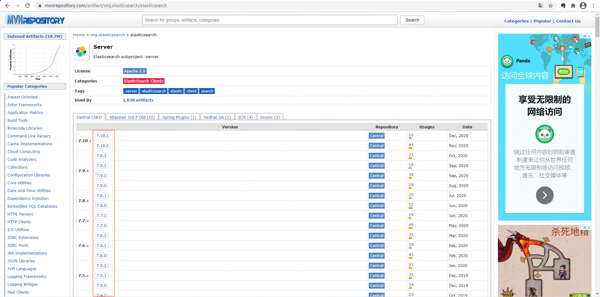Click the artifact search input field
This screenshot has height=297, width=600.
[270, 20]
